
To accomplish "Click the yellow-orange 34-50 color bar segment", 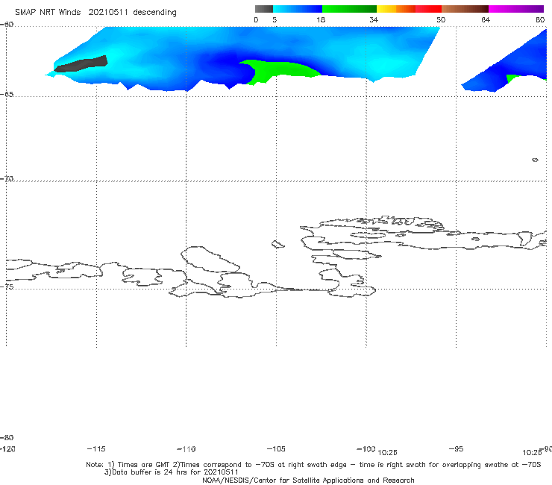I will pos(409,9).
